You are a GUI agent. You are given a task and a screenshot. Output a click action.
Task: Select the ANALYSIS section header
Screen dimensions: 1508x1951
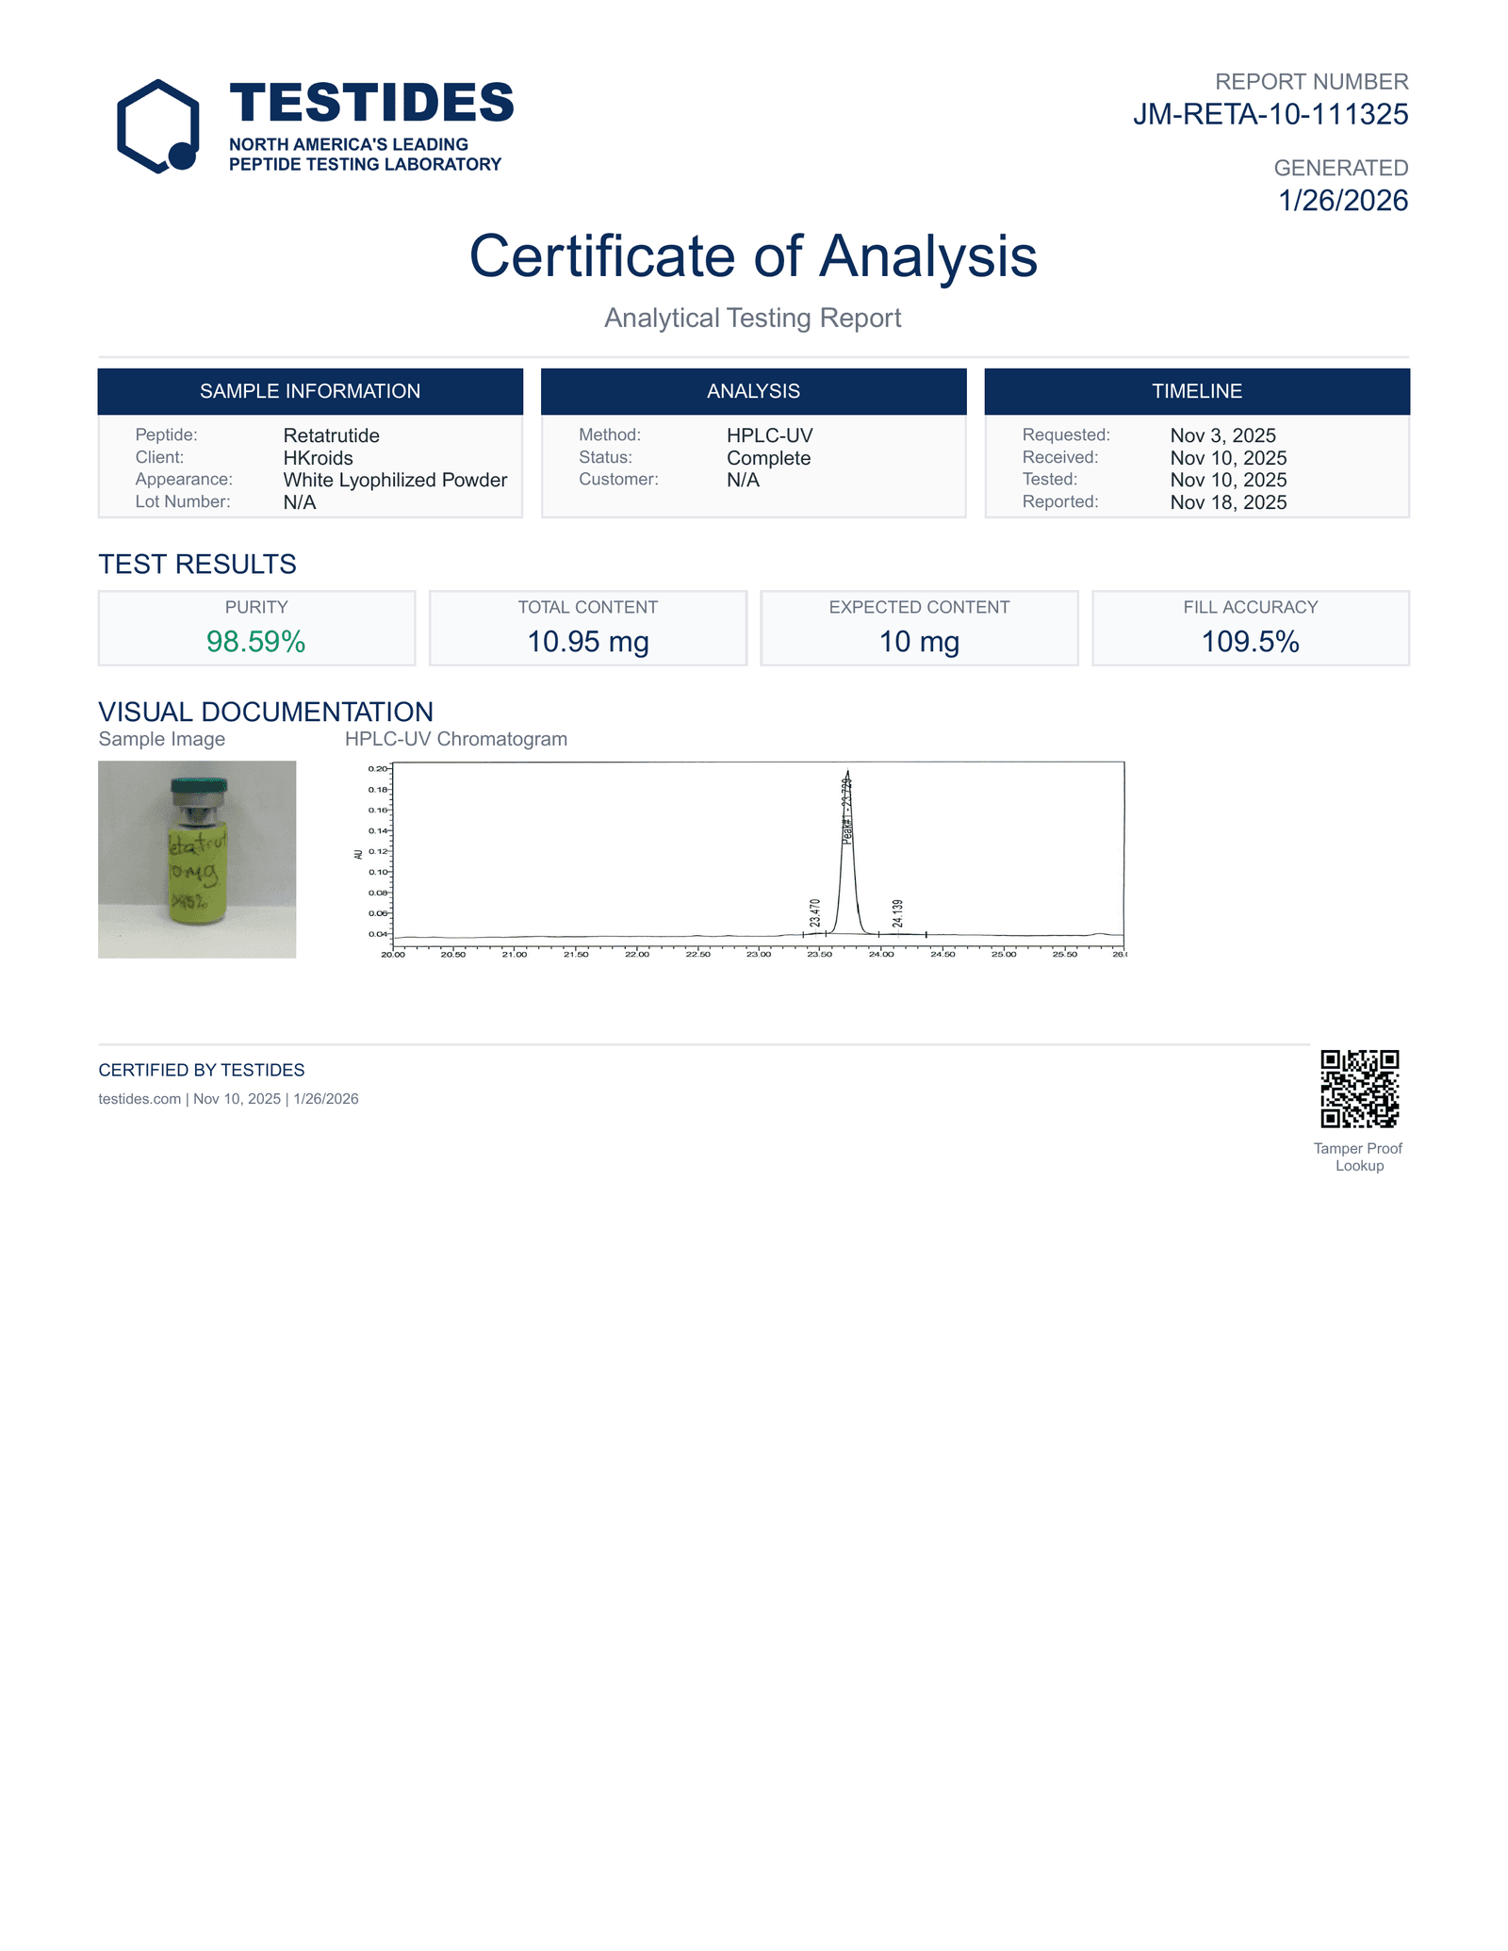point(753,391)
